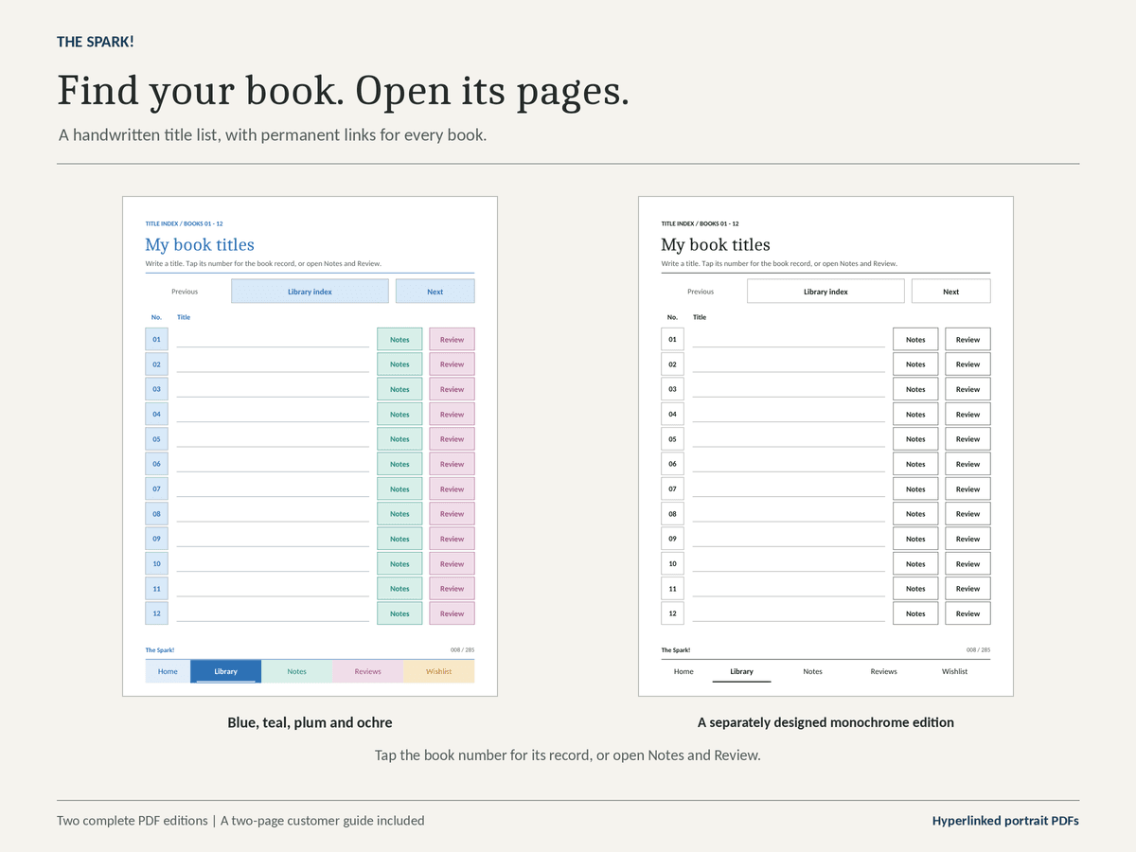Tap book number 05 in monochrome edition
Viewport: 1136px width, 852px height.
[672, 439]
